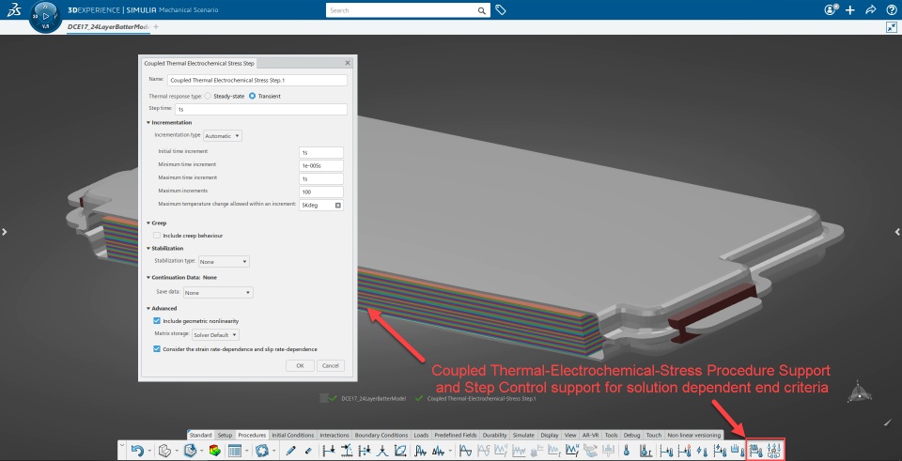Click the frequency curve step icon
Viewport: 902px width, 461px height.
tap(421, 452)
